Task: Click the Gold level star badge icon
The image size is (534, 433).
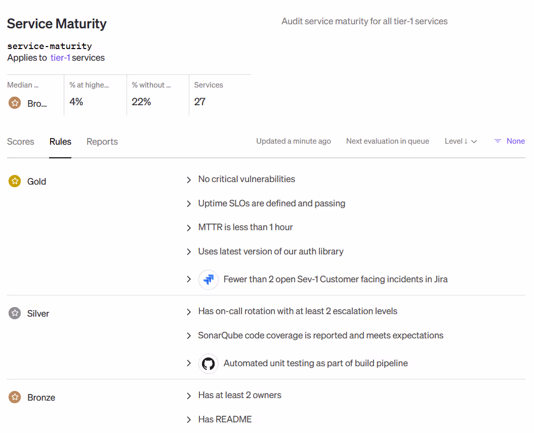Action: click(x=15, y=181)
